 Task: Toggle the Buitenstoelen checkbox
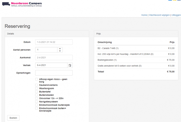37,95
